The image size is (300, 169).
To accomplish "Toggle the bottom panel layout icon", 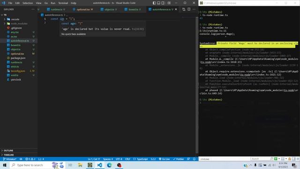I will pyautogui.click(x=158, y=3).
